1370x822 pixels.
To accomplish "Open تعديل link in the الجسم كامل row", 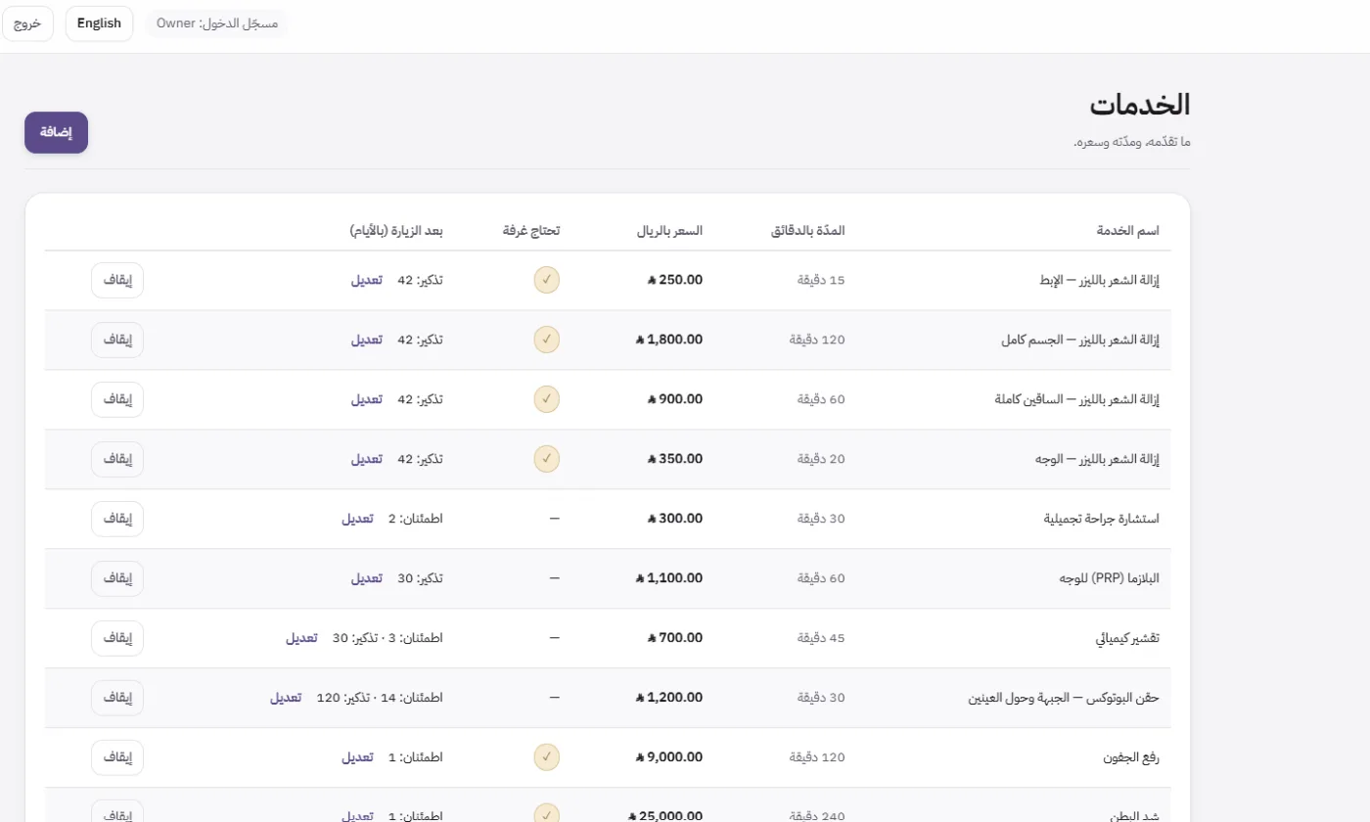I will (x=367, y=340).
